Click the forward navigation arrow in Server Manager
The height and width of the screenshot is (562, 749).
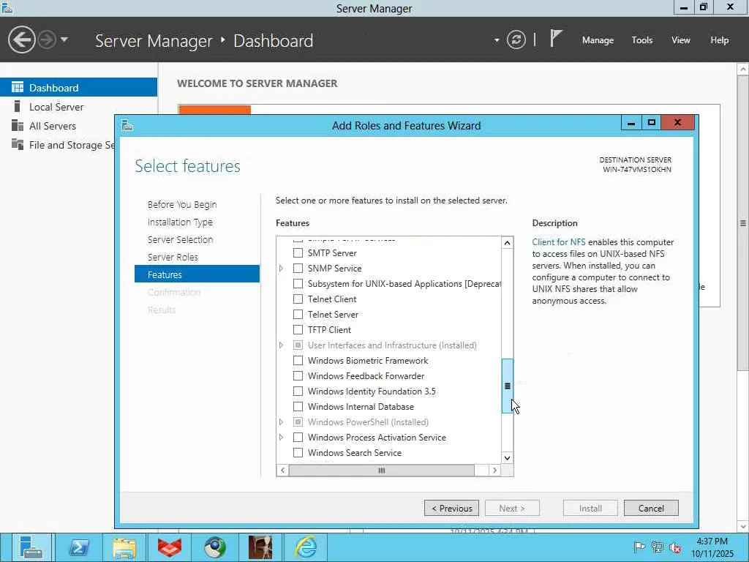point(47,40)
